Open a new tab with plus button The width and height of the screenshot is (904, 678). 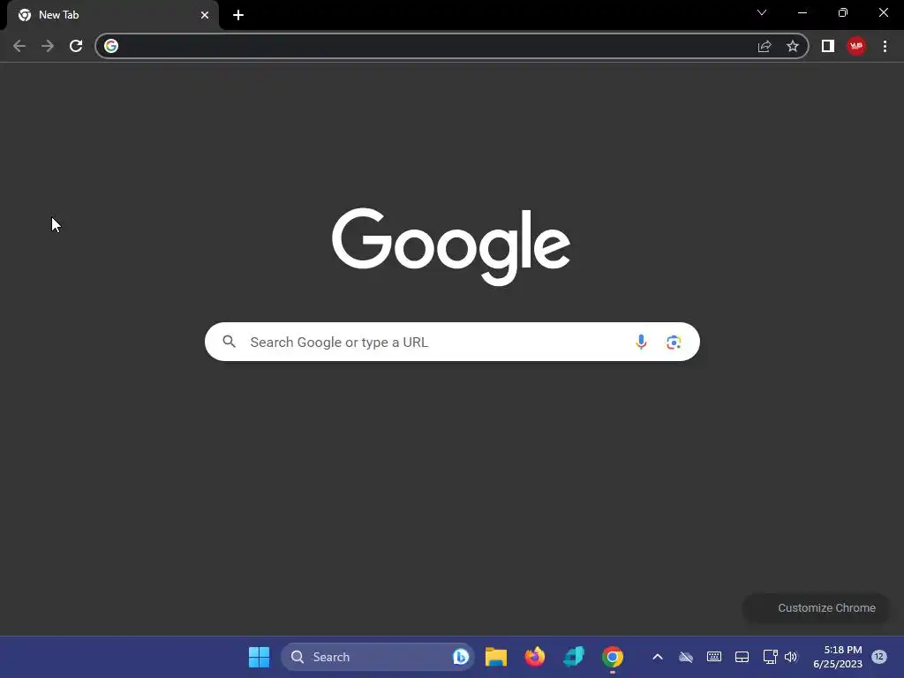[238, 15]
